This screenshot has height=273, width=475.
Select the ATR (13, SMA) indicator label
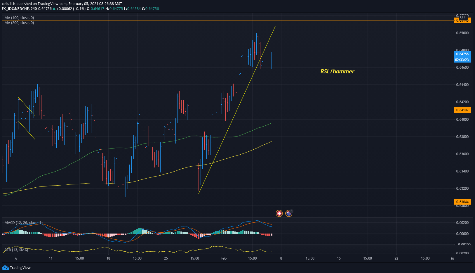(x=16, y=250)
